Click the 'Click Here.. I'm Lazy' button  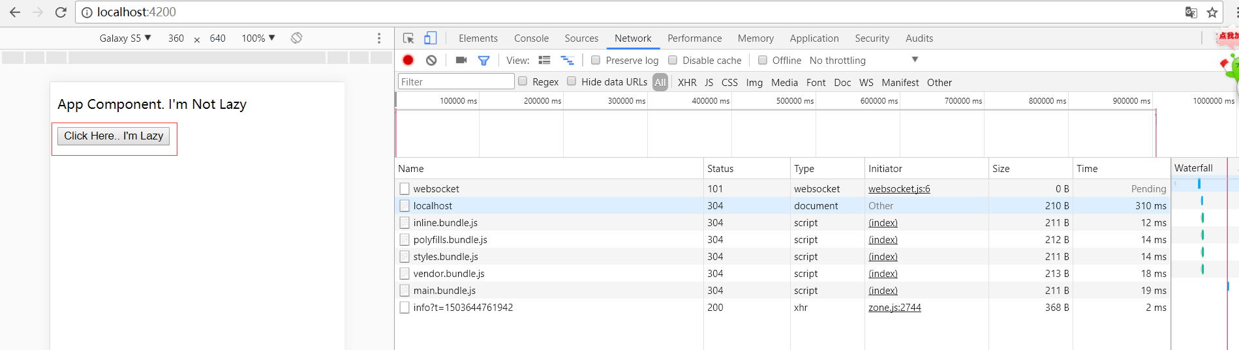click(x=114, y=136)
